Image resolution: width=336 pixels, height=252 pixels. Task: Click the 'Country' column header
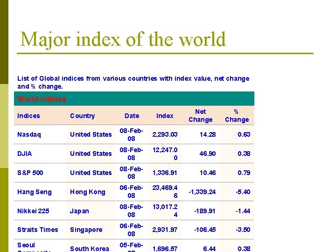pos(82,116)
